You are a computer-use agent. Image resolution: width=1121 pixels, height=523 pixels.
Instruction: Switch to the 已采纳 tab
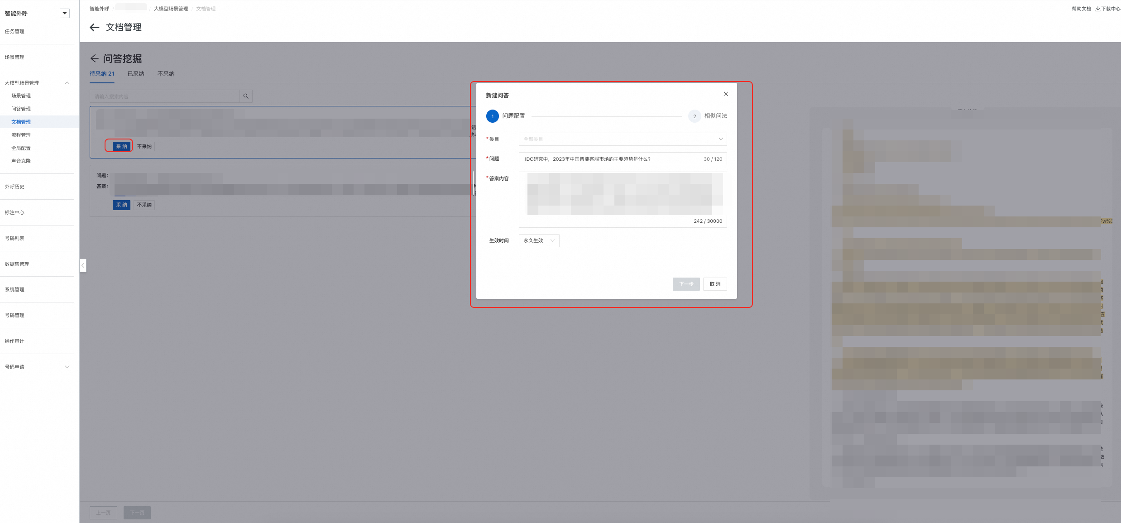click(136, 74)
